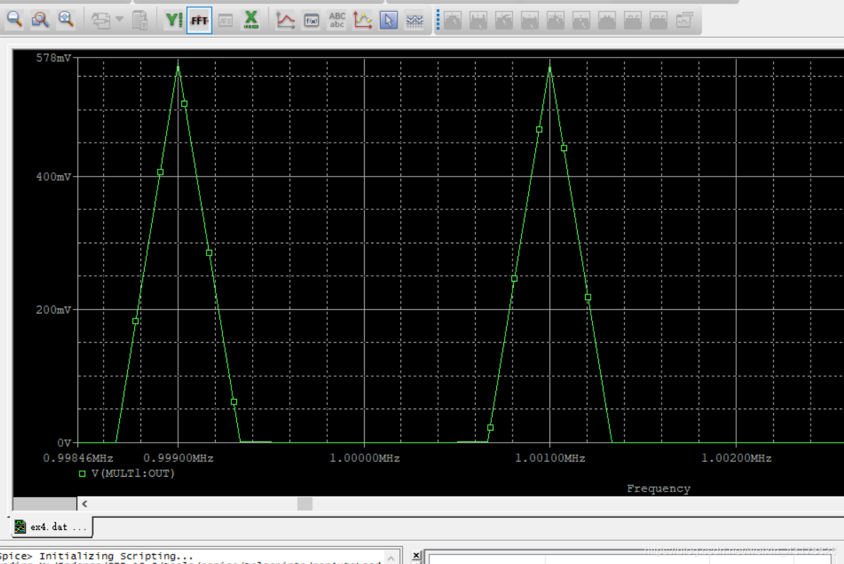
Task: Click the wavy grid lines toolbar icon
Action: pos(415,21)
